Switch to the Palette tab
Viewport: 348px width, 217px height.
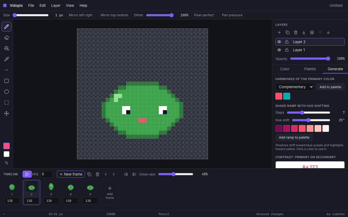310,69
